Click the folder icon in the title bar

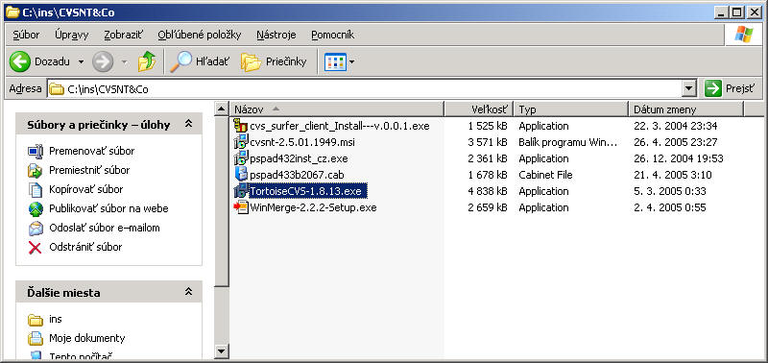coord(12,12)
